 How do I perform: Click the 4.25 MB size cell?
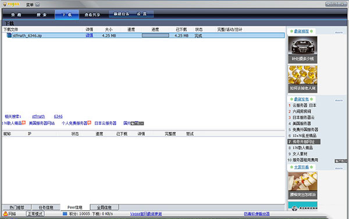click(x=109, y=35)
